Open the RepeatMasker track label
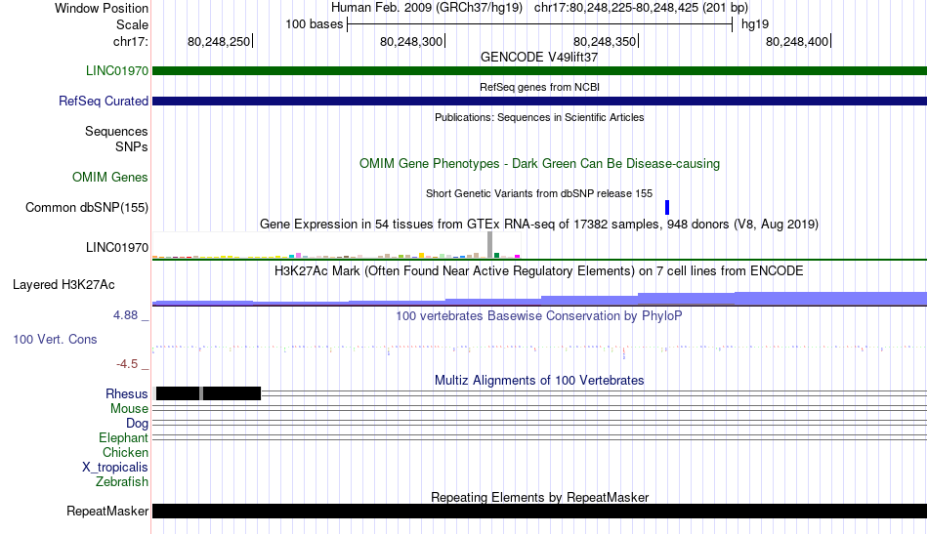 tap(107, 511)
